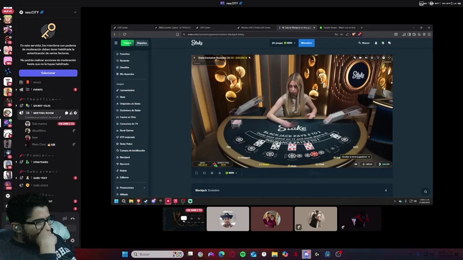
Task: Collapse Blackjack Evolution info panel chevron
Action: [x=386, y=190]
